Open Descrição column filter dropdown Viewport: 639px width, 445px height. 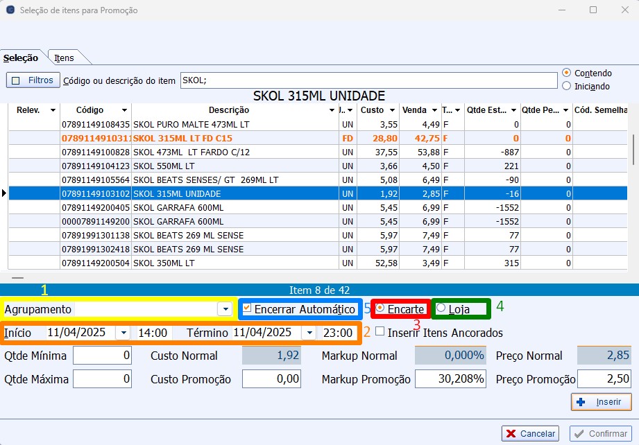click(x=332, y=110)
